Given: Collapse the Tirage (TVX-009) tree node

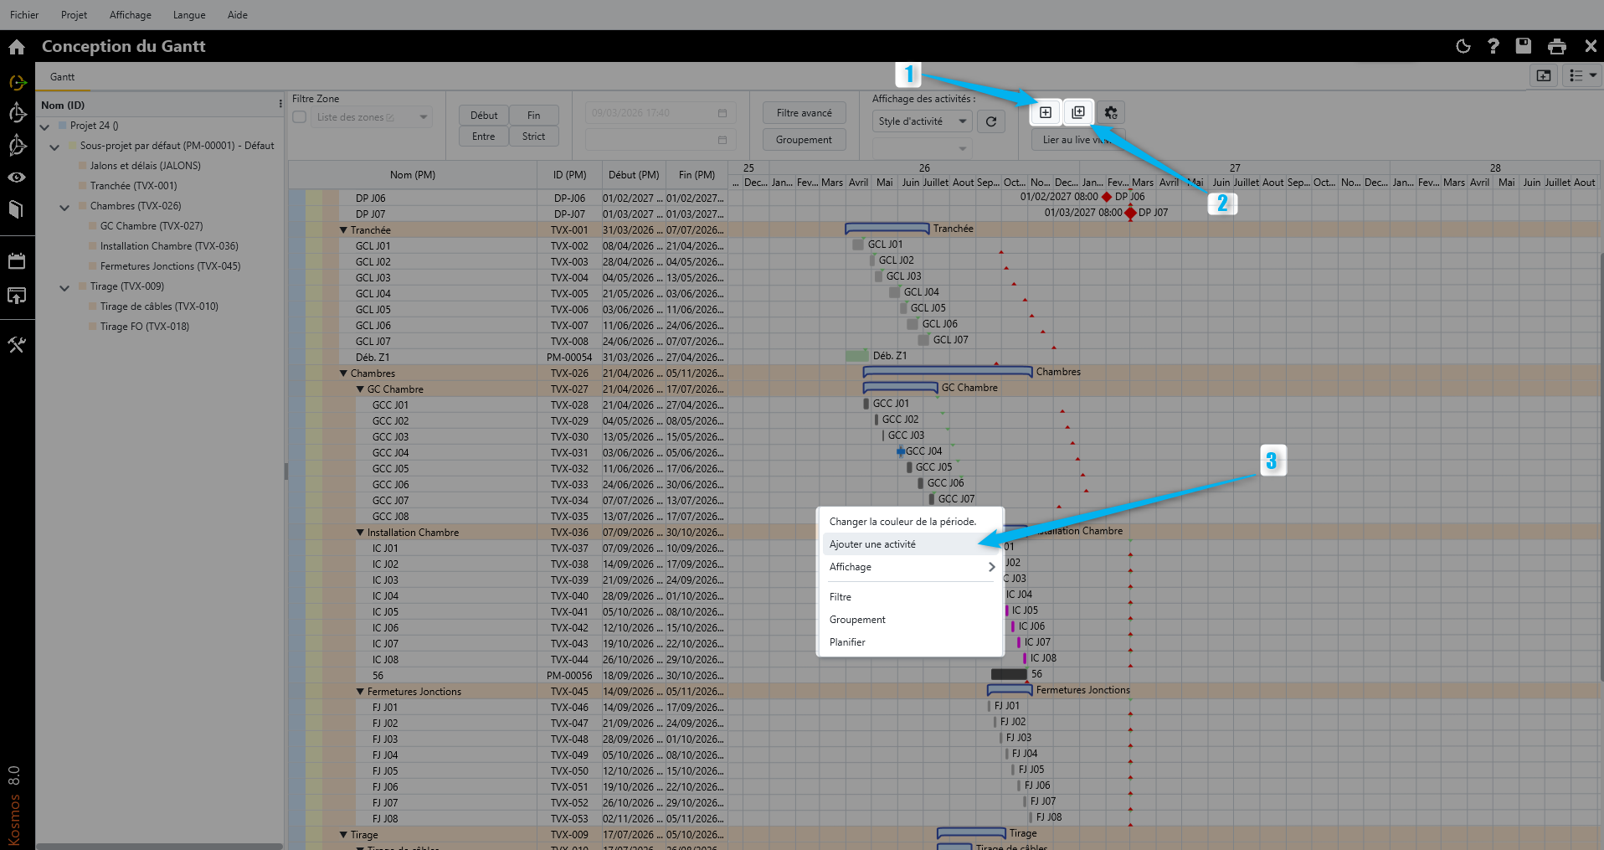Looking at the screenshot, I should coord(64,287).
